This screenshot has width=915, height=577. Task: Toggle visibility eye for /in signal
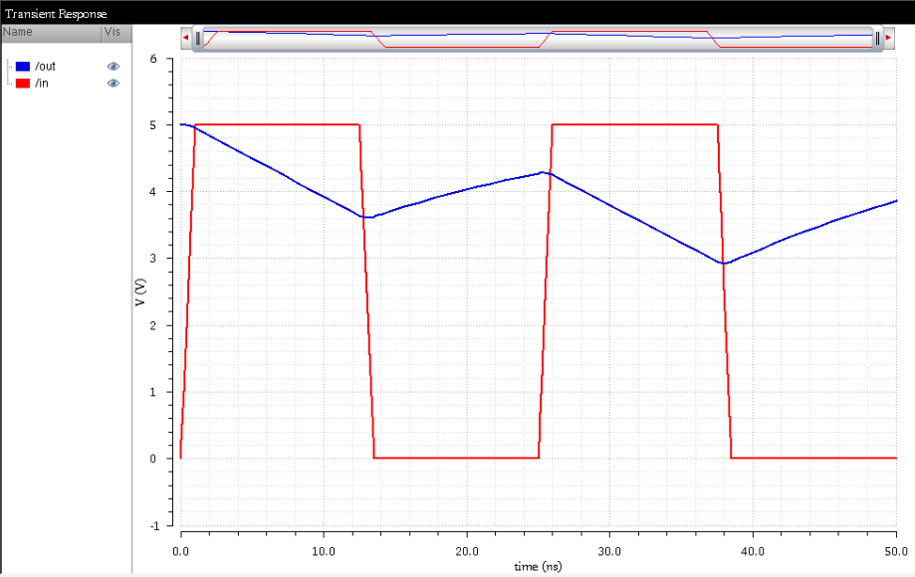[x=114, y=84]
